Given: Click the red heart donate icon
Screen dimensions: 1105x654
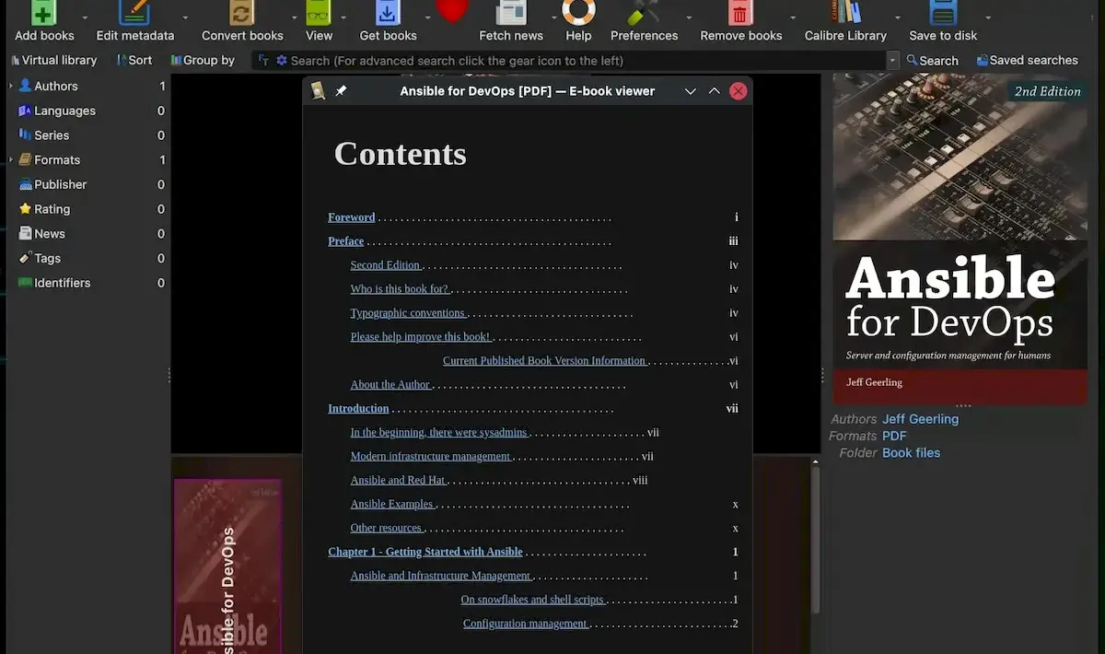Looking at the screenshot, I should point(451,10).
